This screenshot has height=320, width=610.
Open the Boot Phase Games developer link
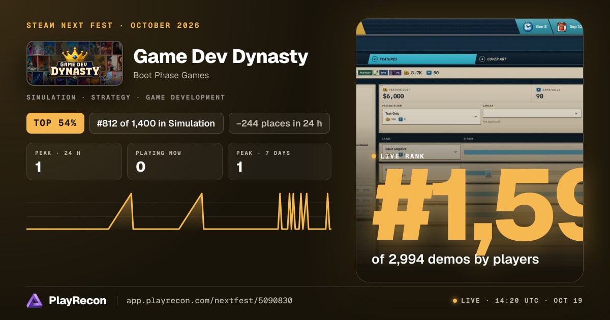(171, 75)
